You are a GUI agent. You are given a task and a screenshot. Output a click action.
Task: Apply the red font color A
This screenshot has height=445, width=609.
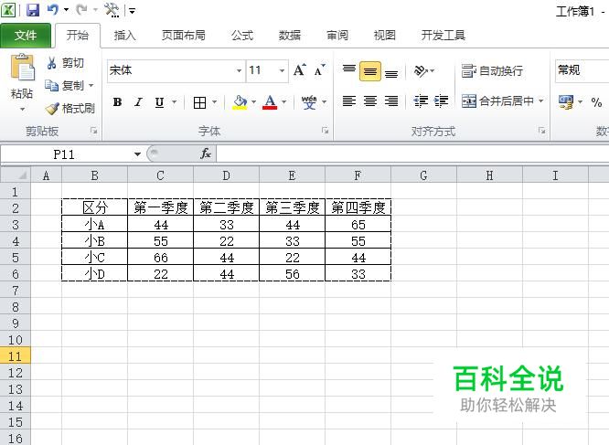click(270, 102)
